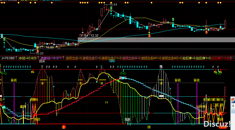Click the 16.64 high price label
The height and width of the screenshot is (130, 235).
[113, 5]
